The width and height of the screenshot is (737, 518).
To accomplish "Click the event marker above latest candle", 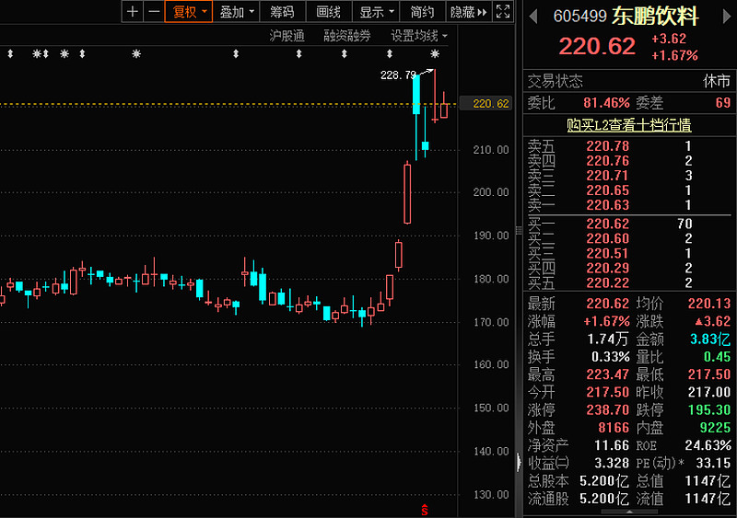I will pos(435,54).
